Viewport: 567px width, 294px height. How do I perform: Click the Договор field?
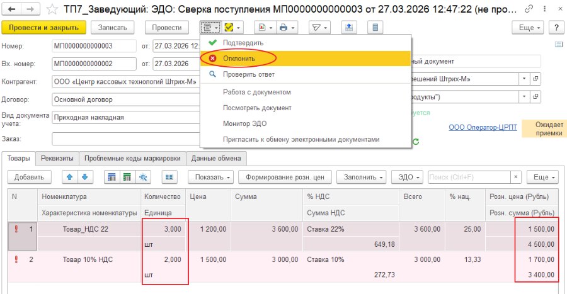(126, 99)
